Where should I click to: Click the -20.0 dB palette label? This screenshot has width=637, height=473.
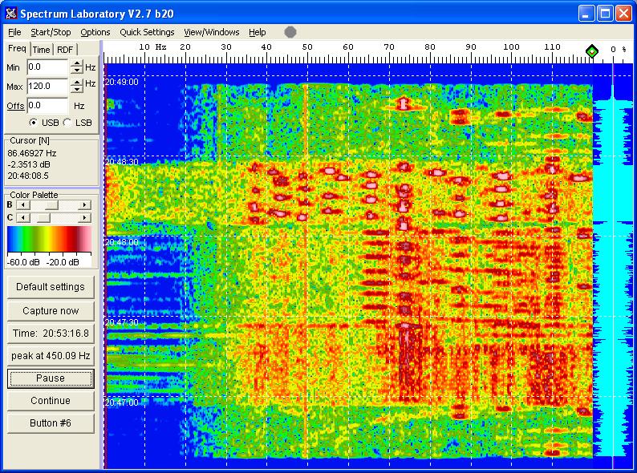[63, 262]
